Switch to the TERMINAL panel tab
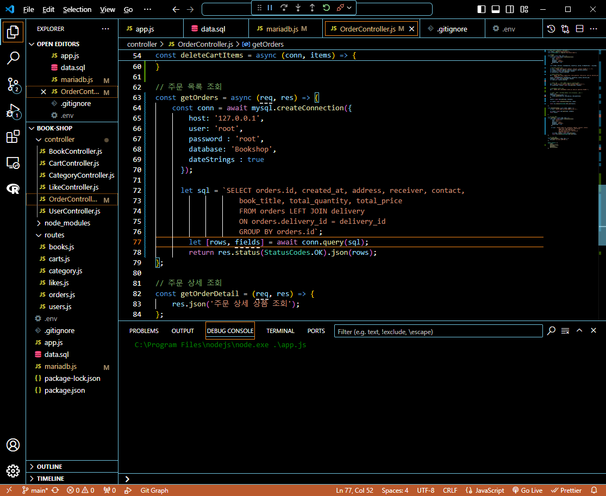 (280, 331)
